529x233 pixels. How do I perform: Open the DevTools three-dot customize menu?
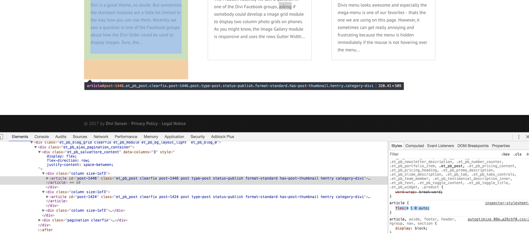point(519,137)
